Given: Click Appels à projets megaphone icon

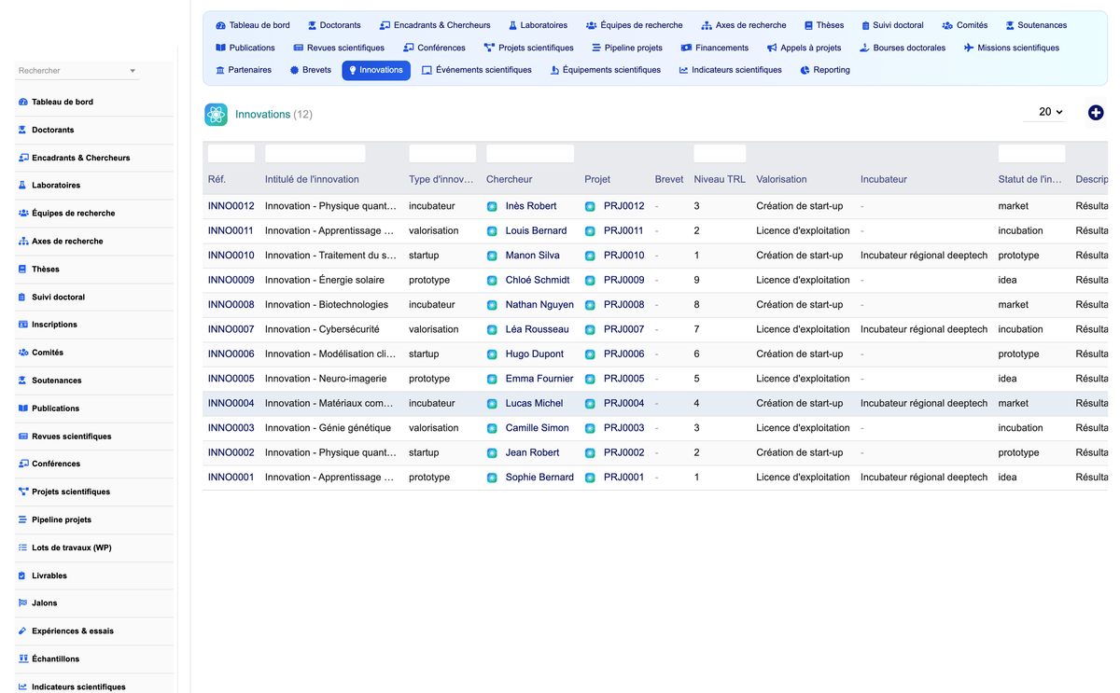Looking at the screenshot, I should click(x=772, y=48).
